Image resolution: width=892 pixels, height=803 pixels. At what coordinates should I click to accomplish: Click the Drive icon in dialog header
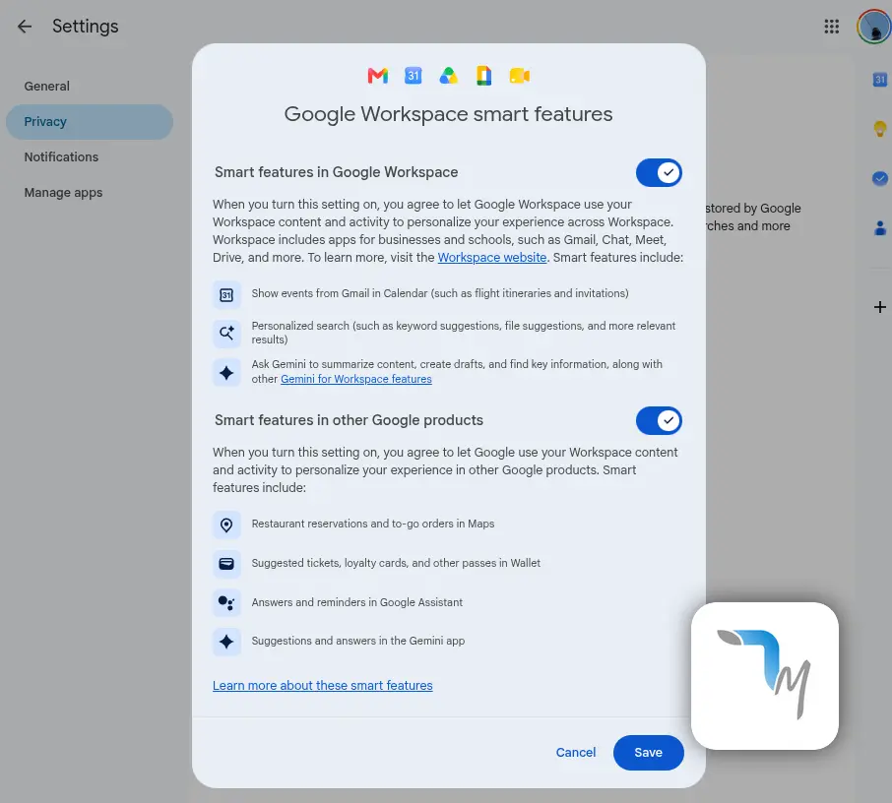pyautogui.click(x=448, y=76)
